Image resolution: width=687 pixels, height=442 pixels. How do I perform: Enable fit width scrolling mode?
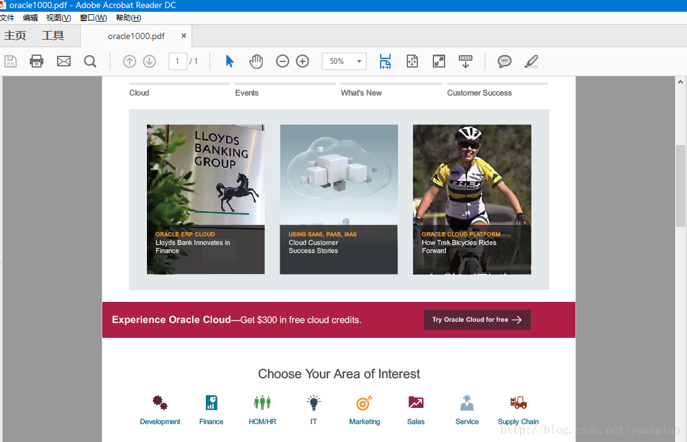[385, 61]
